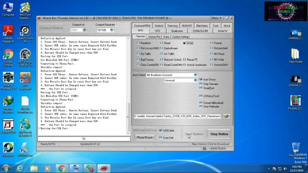Open the Menu dropdown in title bar
This screenshot has width=308, height=173.
(216, 18)
